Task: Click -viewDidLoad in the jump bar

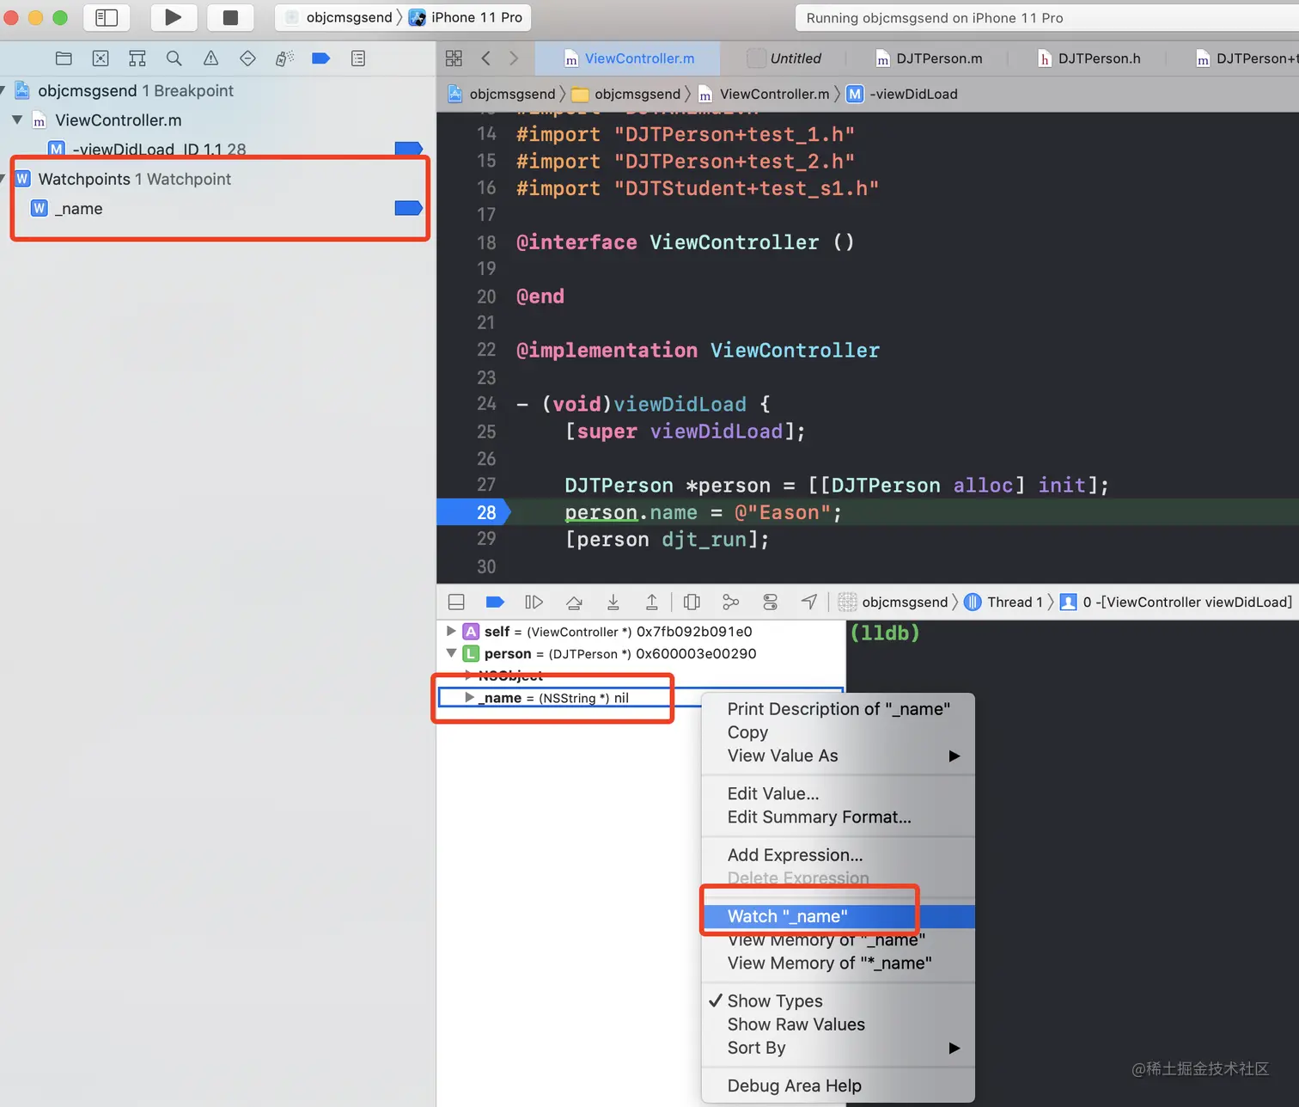Action: point(902,94)
